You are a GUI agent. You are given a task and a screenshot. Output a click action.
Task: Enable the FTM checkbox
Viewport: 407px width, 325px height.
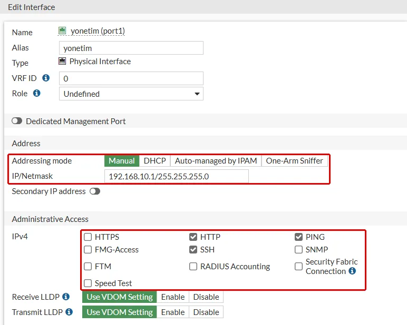point(88,266)
